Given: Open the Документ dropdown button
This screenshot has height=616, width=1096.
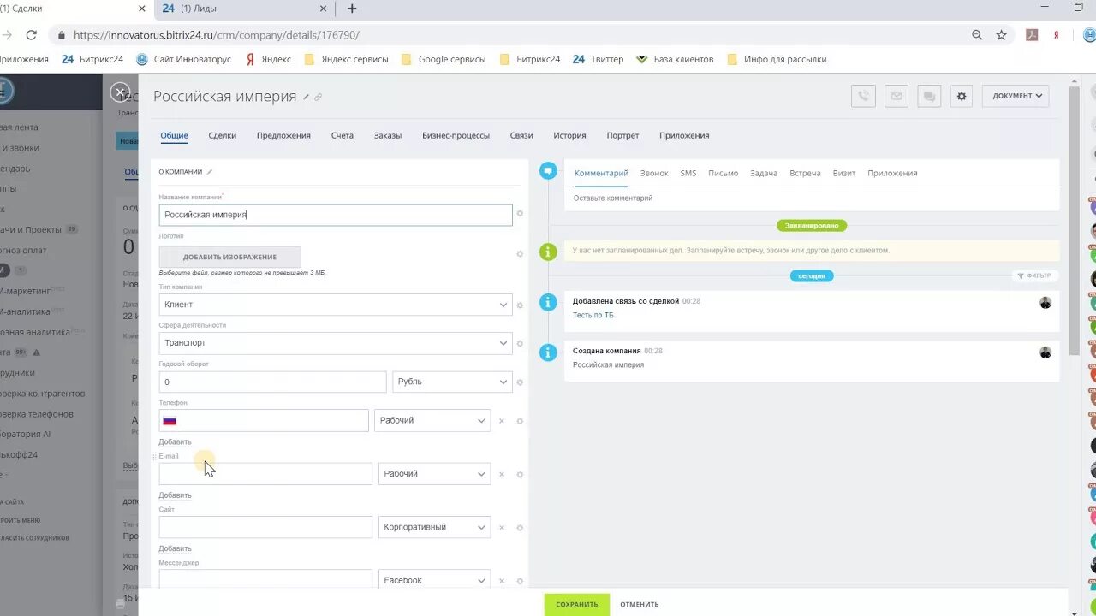Looking at the screenshot, I should (1016, 96).
